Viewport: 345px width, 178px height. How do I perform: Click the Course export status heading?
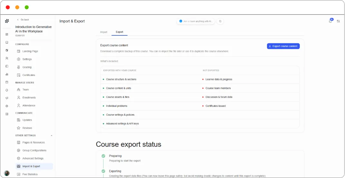pyautogui.click(x=129, y=144)
